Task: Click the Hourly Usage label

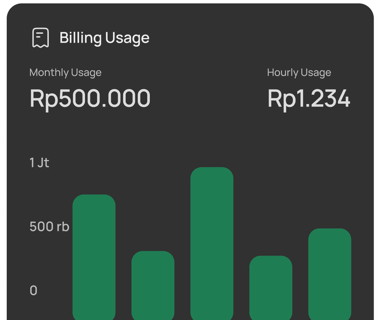Action: tap(299, 73)
